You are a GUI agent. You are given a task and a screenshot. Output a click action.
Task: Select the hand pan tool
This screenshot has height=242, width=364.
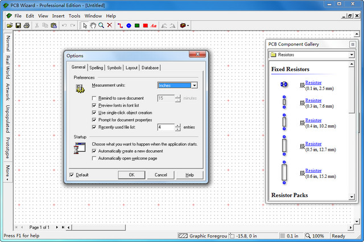tap(93, 26)
